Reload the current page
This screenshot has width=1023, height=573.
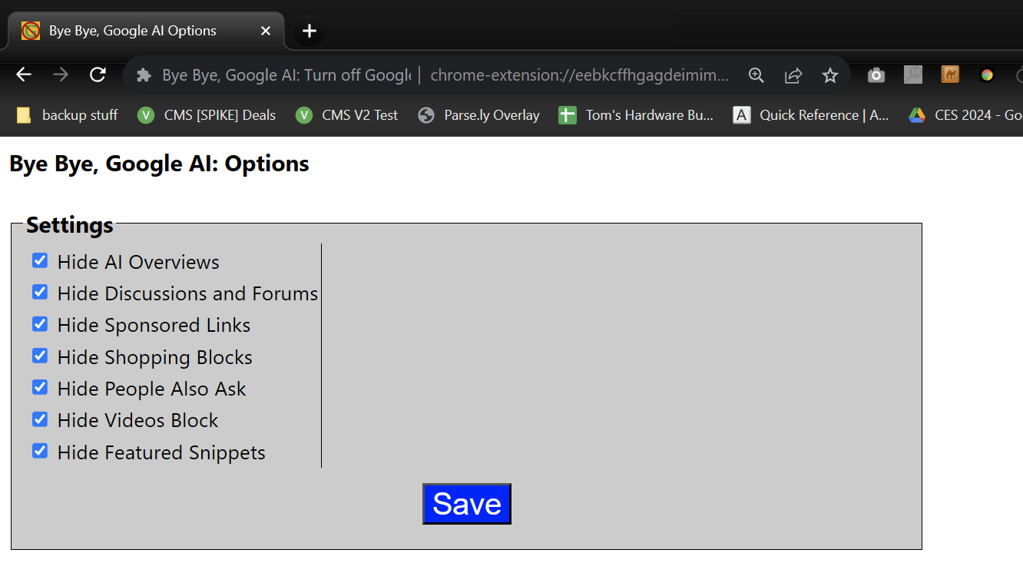98,75
